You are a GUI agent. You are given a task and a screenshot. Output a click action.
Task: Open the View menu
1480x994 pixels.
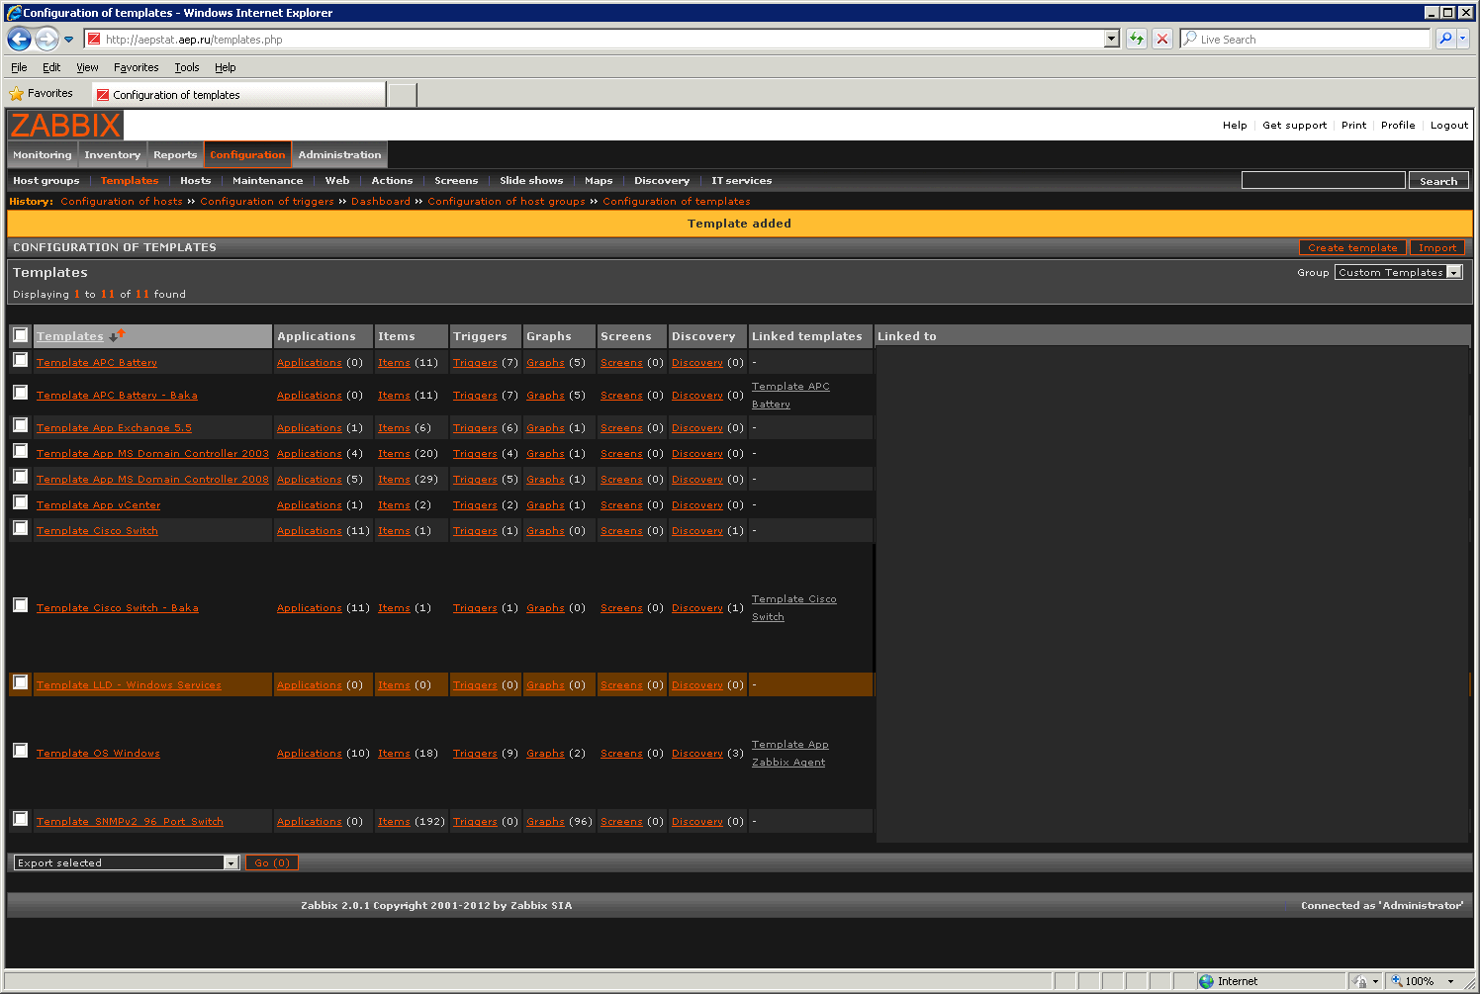point(87,67)
